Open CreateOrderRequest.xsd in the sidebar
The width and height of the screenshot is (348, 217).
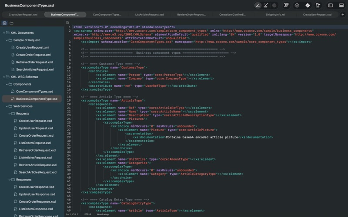(36, 135)
